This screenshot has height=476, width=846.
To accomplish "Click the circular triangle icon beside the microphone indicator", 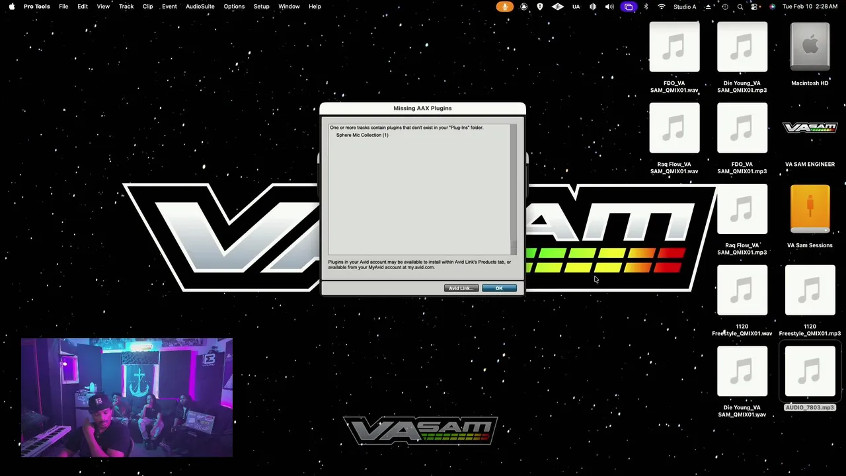I will 524,7.
